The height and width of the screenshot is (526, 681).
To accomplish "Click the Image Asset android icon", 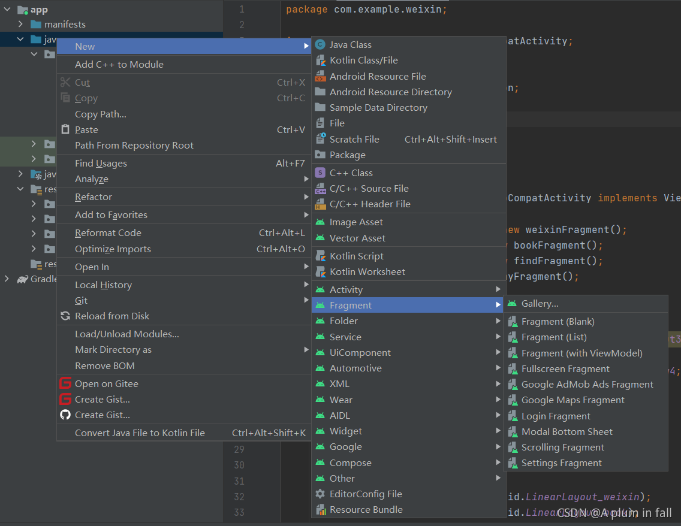I will point(320,222).
